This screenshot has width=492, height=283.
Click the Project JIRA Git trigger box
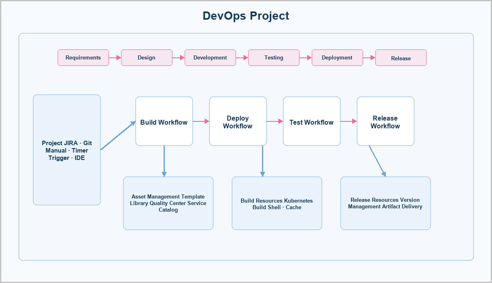67,150
